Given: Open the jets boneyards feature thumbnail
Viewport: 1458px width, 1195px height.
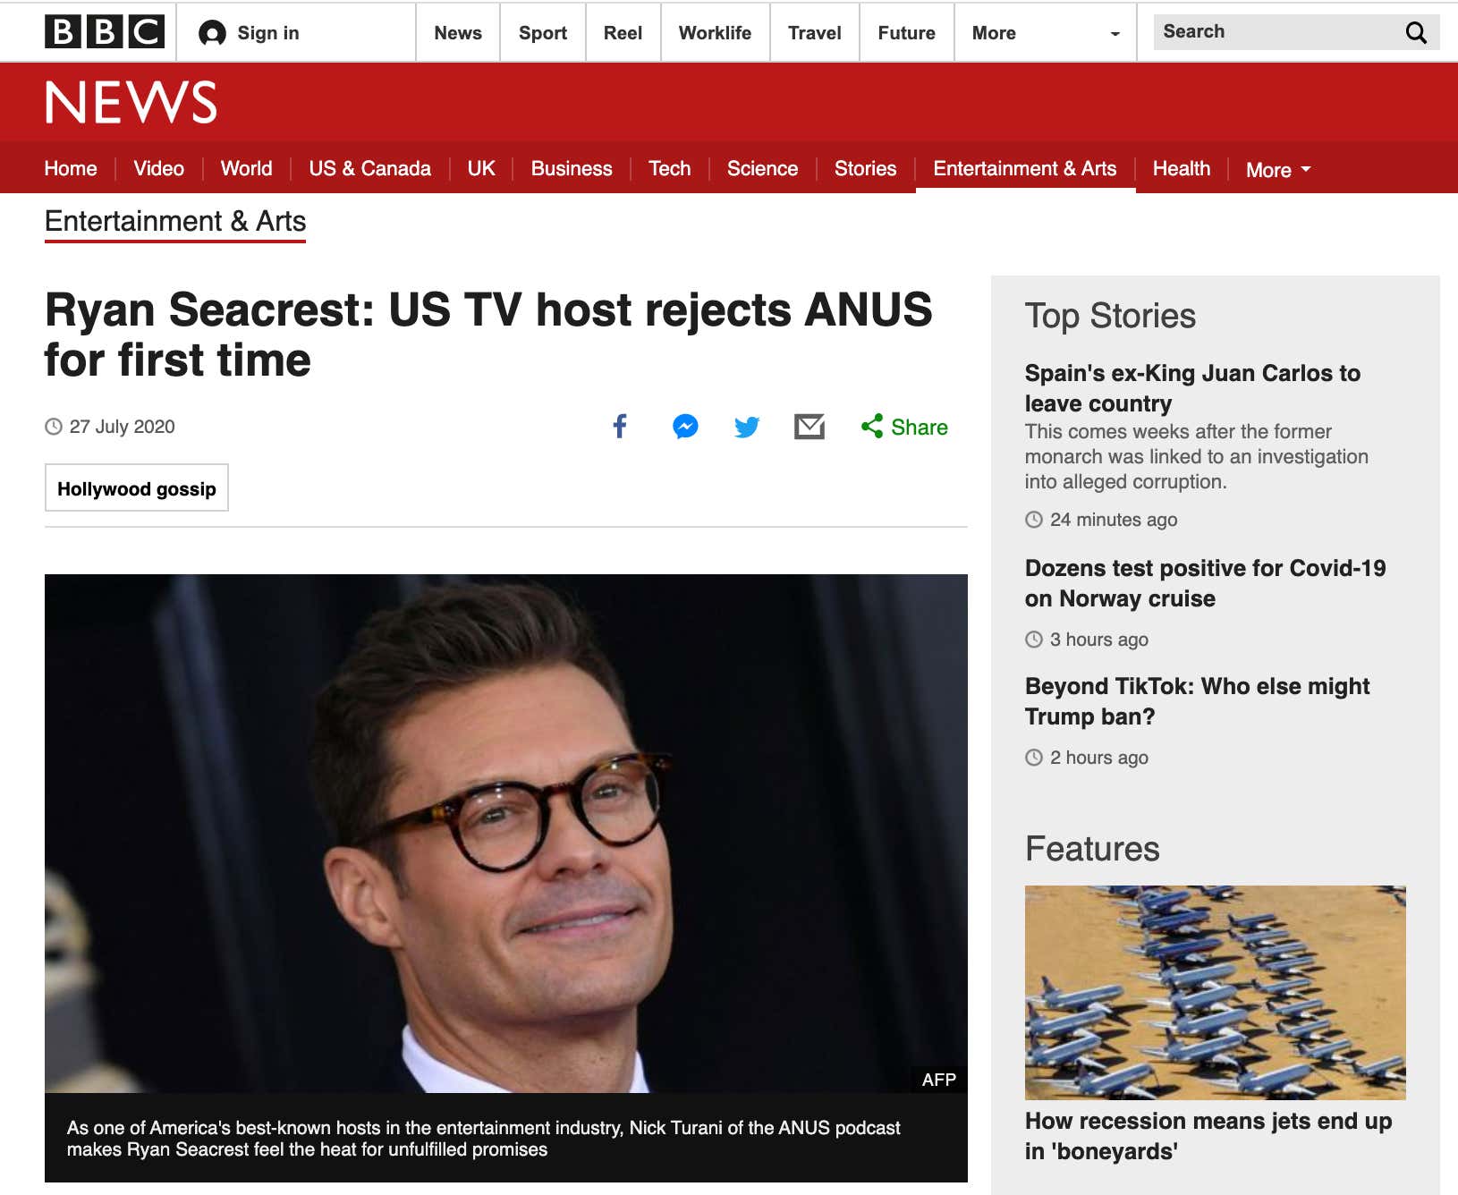Looking at the screenshot, I should pyautogui.click(x=1215, y=993).
